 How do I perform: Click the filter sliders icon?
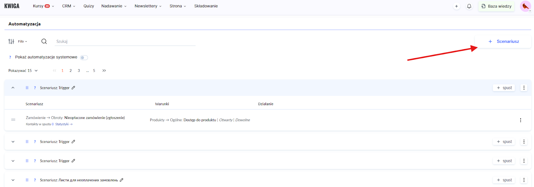pos(11,41)
